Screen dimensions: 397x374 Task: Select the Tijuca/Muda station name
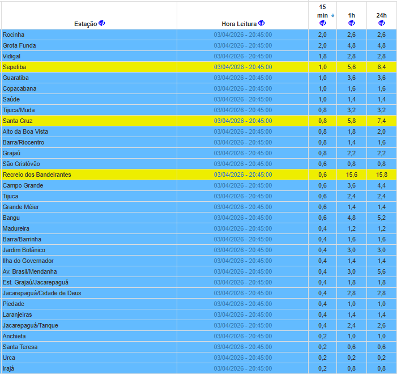tap(19, 110)
